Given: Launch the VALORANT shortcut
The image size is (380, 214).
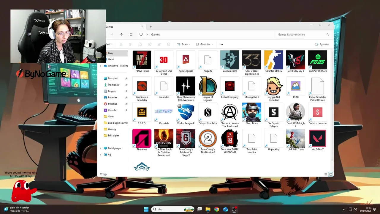Looking at the screenshot, I should click(x=318, y=138).
